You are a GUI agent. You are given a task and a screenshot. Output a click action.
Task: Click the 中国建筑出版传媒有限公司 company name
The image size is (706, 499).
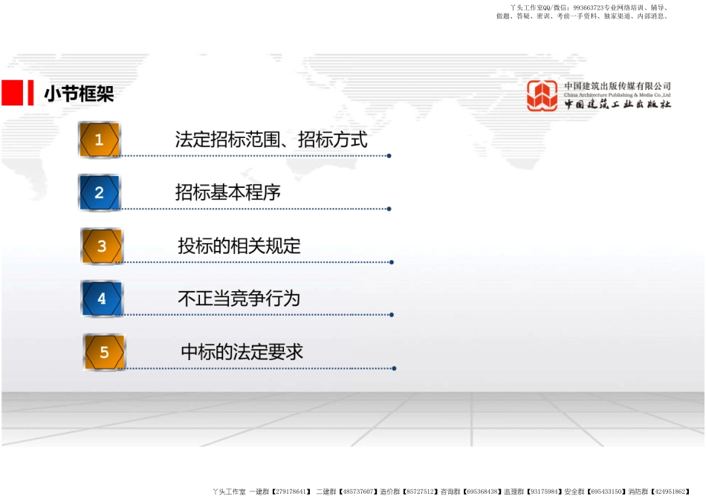(x=617, y=86)
